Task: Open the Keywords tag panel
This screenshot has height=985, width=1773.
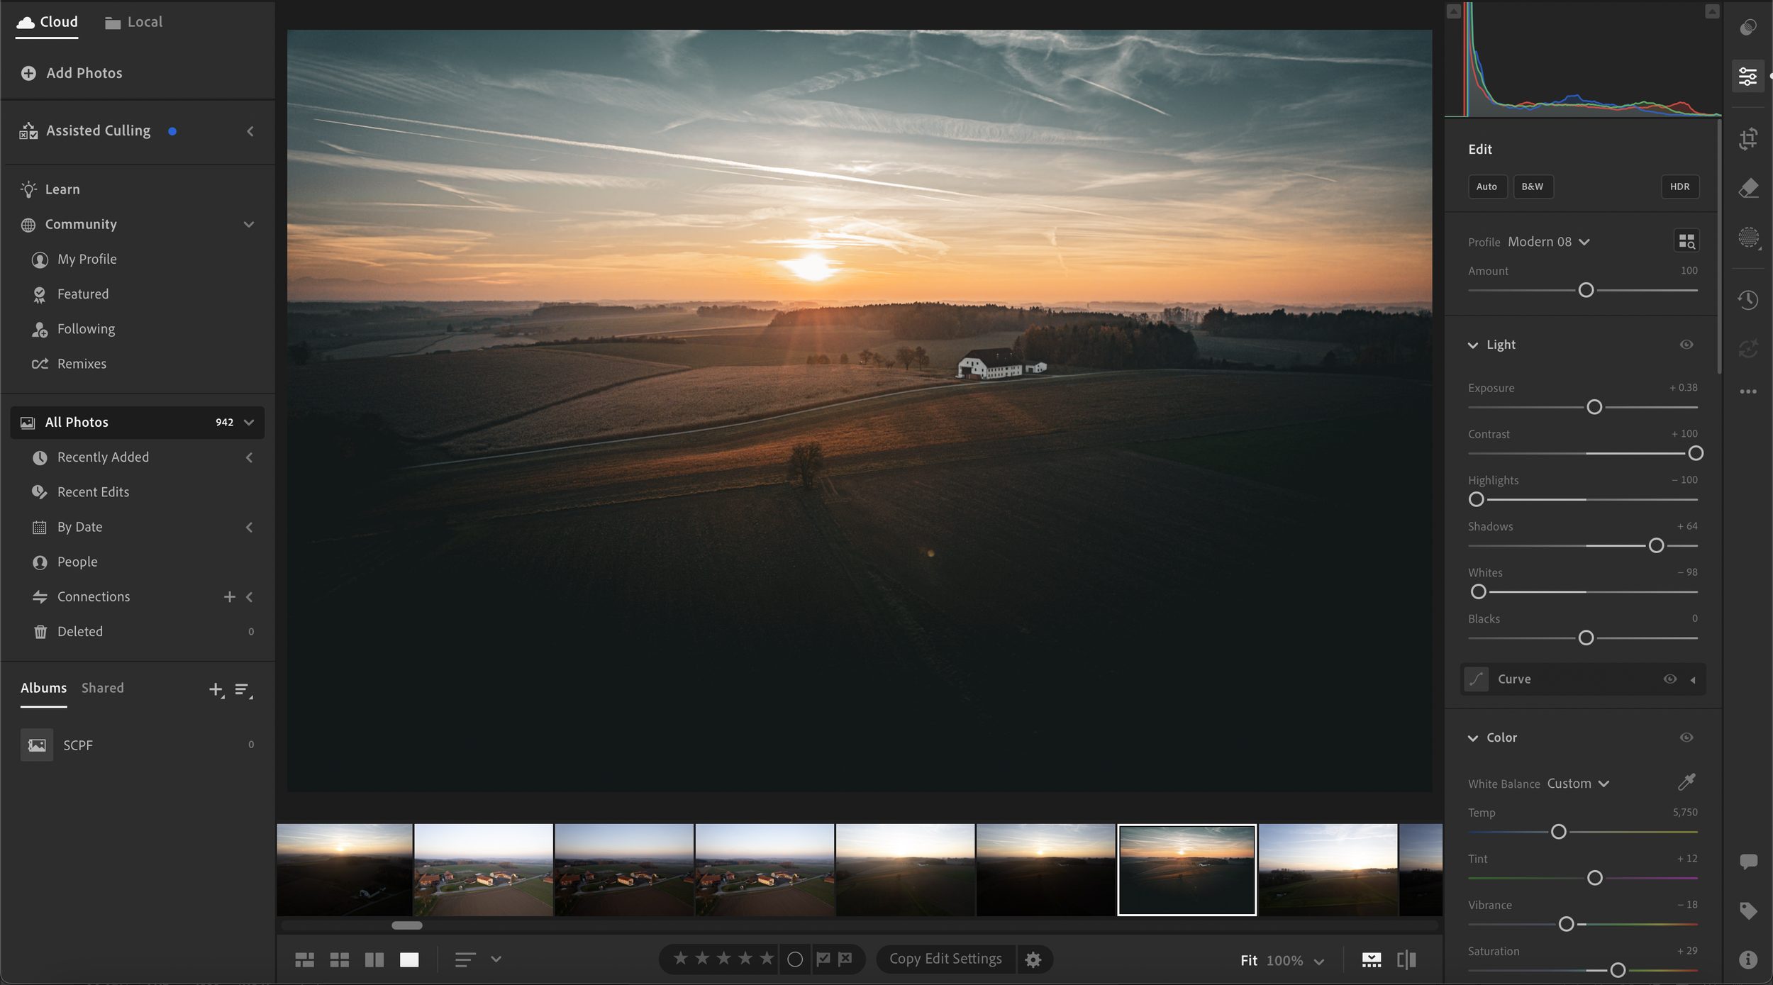Action: click(1747, 911)
